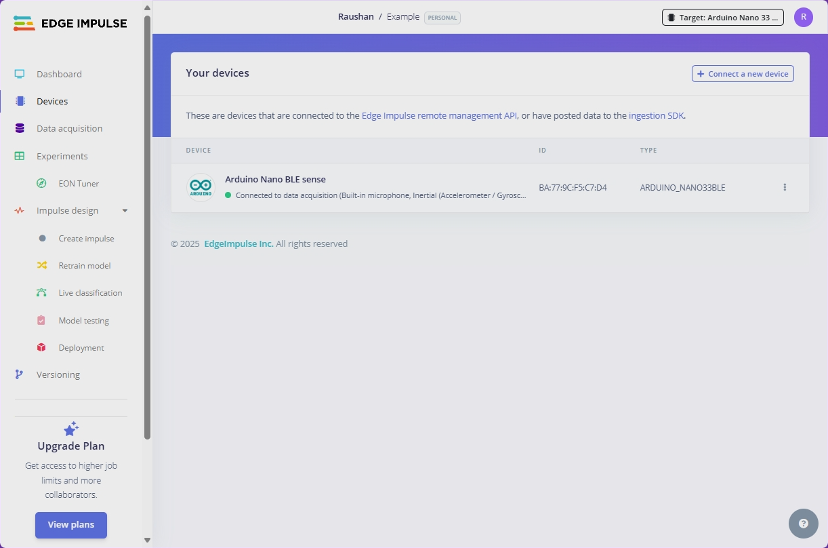Open the Create impulse item
Screen dimensions: 828x548
pos(86,239)
